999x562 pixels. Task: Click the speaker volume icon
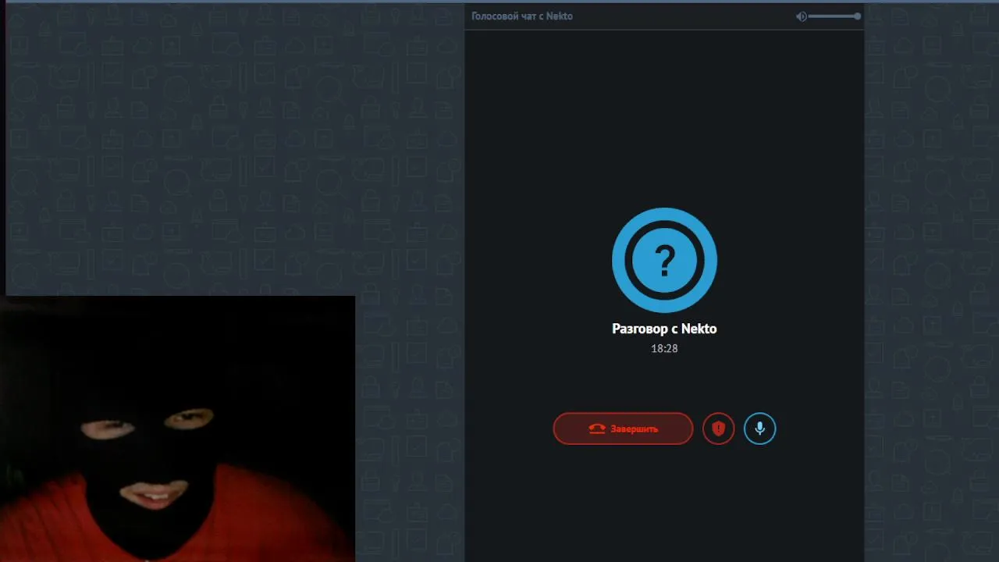pyautogui.click(x=801, y=16)
